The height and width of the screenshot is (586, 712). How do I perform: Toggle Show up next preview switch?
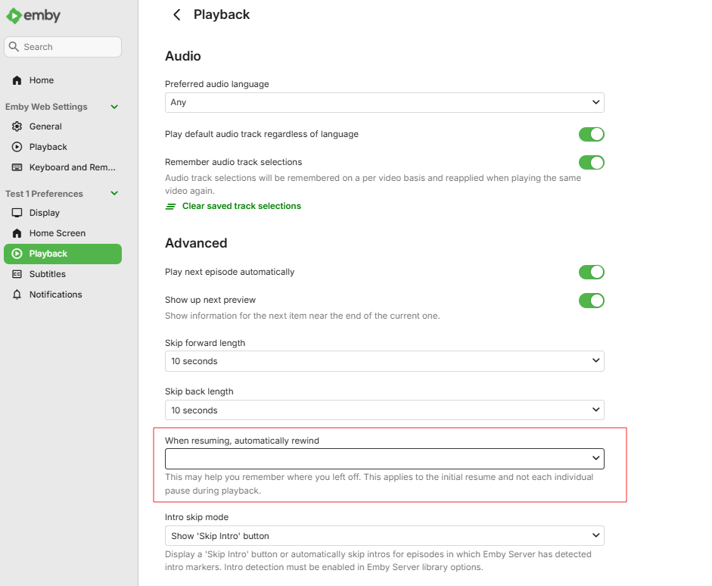(x=591, y=301)
